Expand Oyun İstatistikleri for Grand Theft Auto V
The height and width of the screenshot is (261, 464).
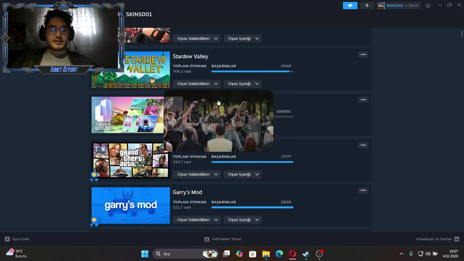click(197, 174)
